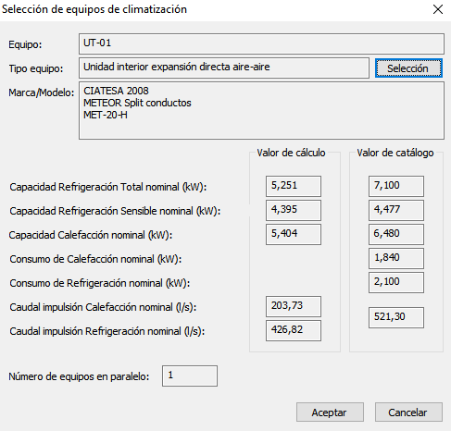Click the Equipo field showing UT-01
Screen dimensions: 451x431
tap(261, 43)
